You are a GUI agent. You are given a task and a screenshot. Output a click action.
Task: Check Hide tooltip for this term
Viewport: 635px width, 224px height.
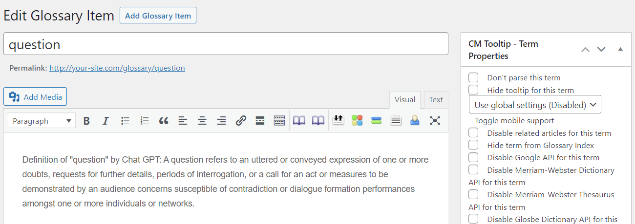pyautogui.click(x=473, y=90)
